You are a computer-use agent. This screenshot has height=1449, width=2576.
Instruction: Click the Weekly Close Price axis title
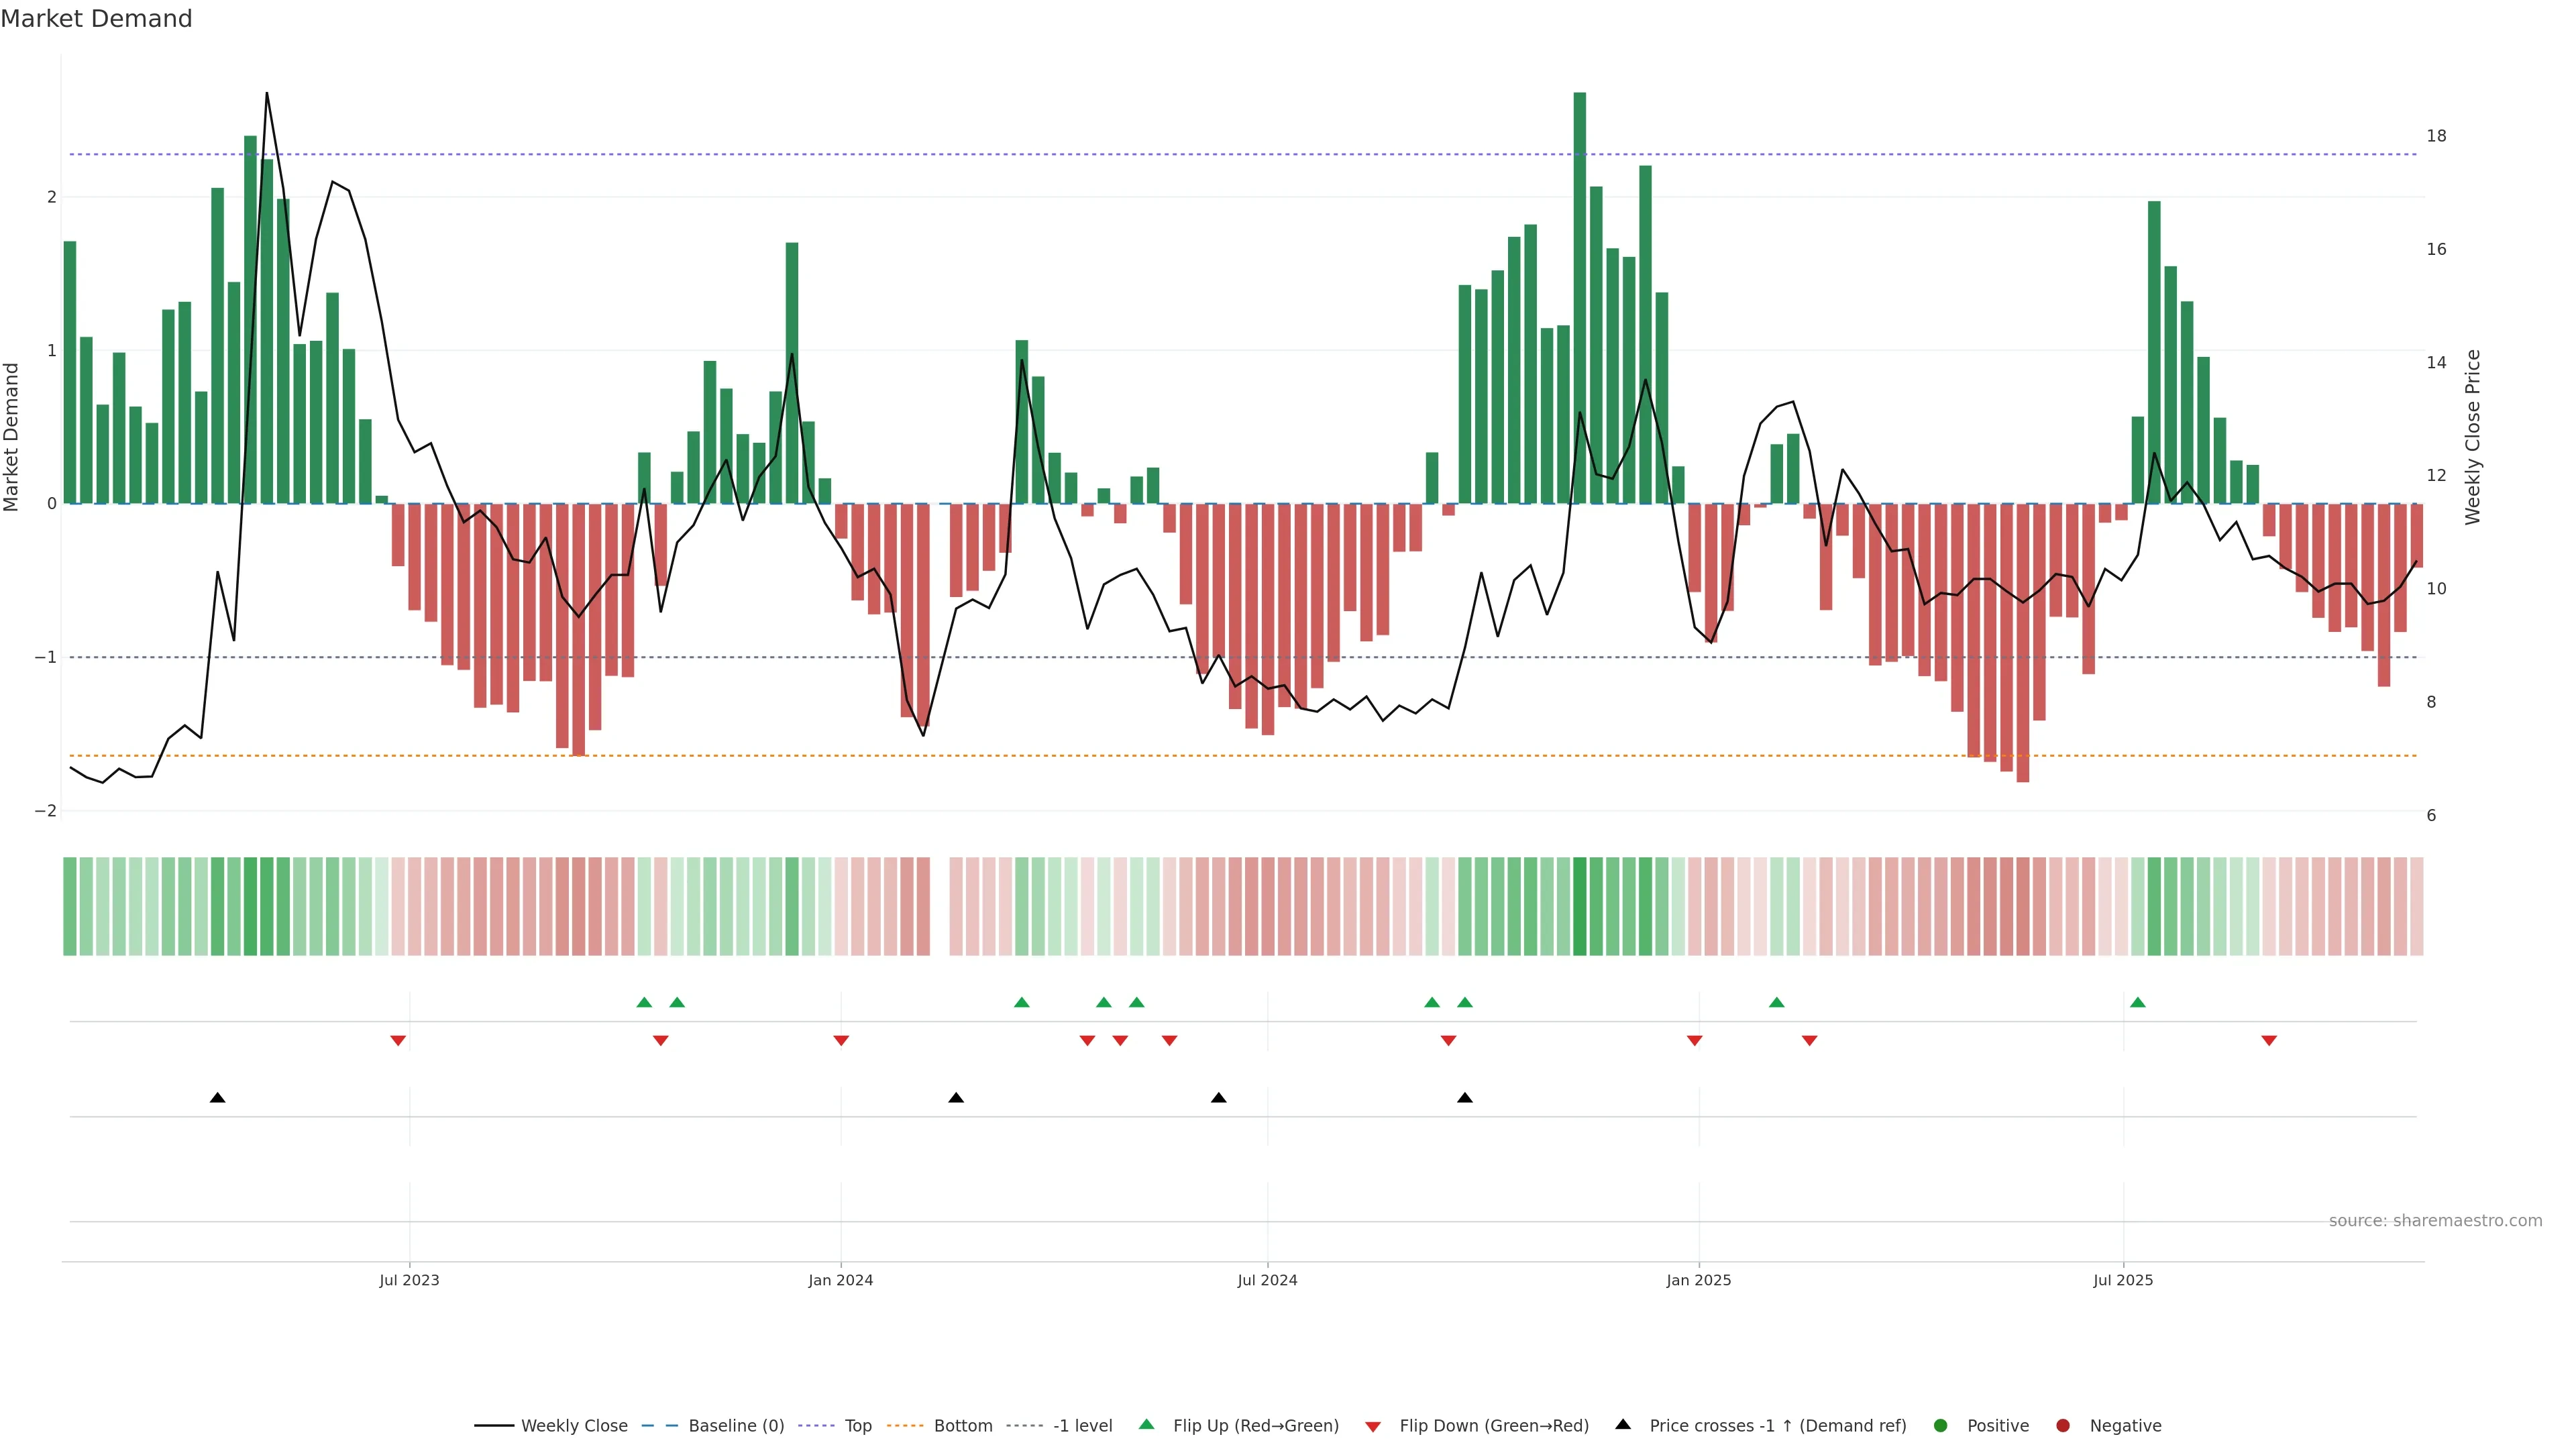point(2472,437)
